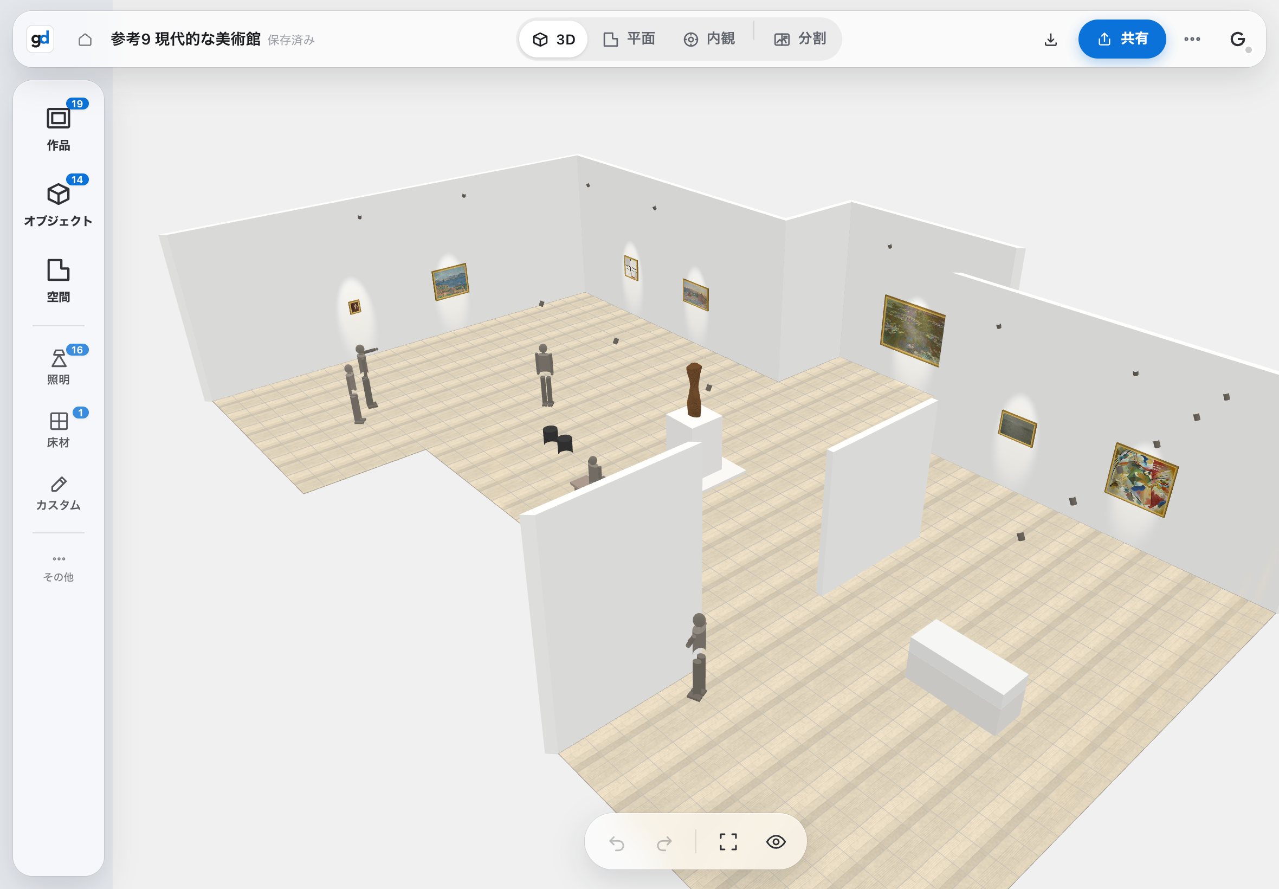Screen dimensions: 1279x889
Task: Select the seascape painting on left wall
Action: [x=450, y=281]
